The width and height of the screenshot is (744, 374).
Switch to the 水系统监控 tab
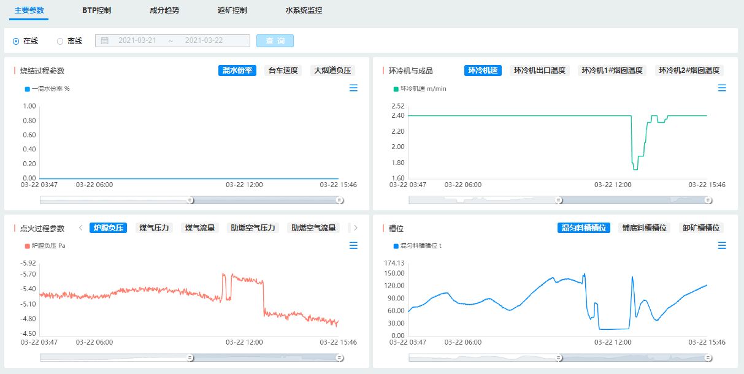[304, 10]
